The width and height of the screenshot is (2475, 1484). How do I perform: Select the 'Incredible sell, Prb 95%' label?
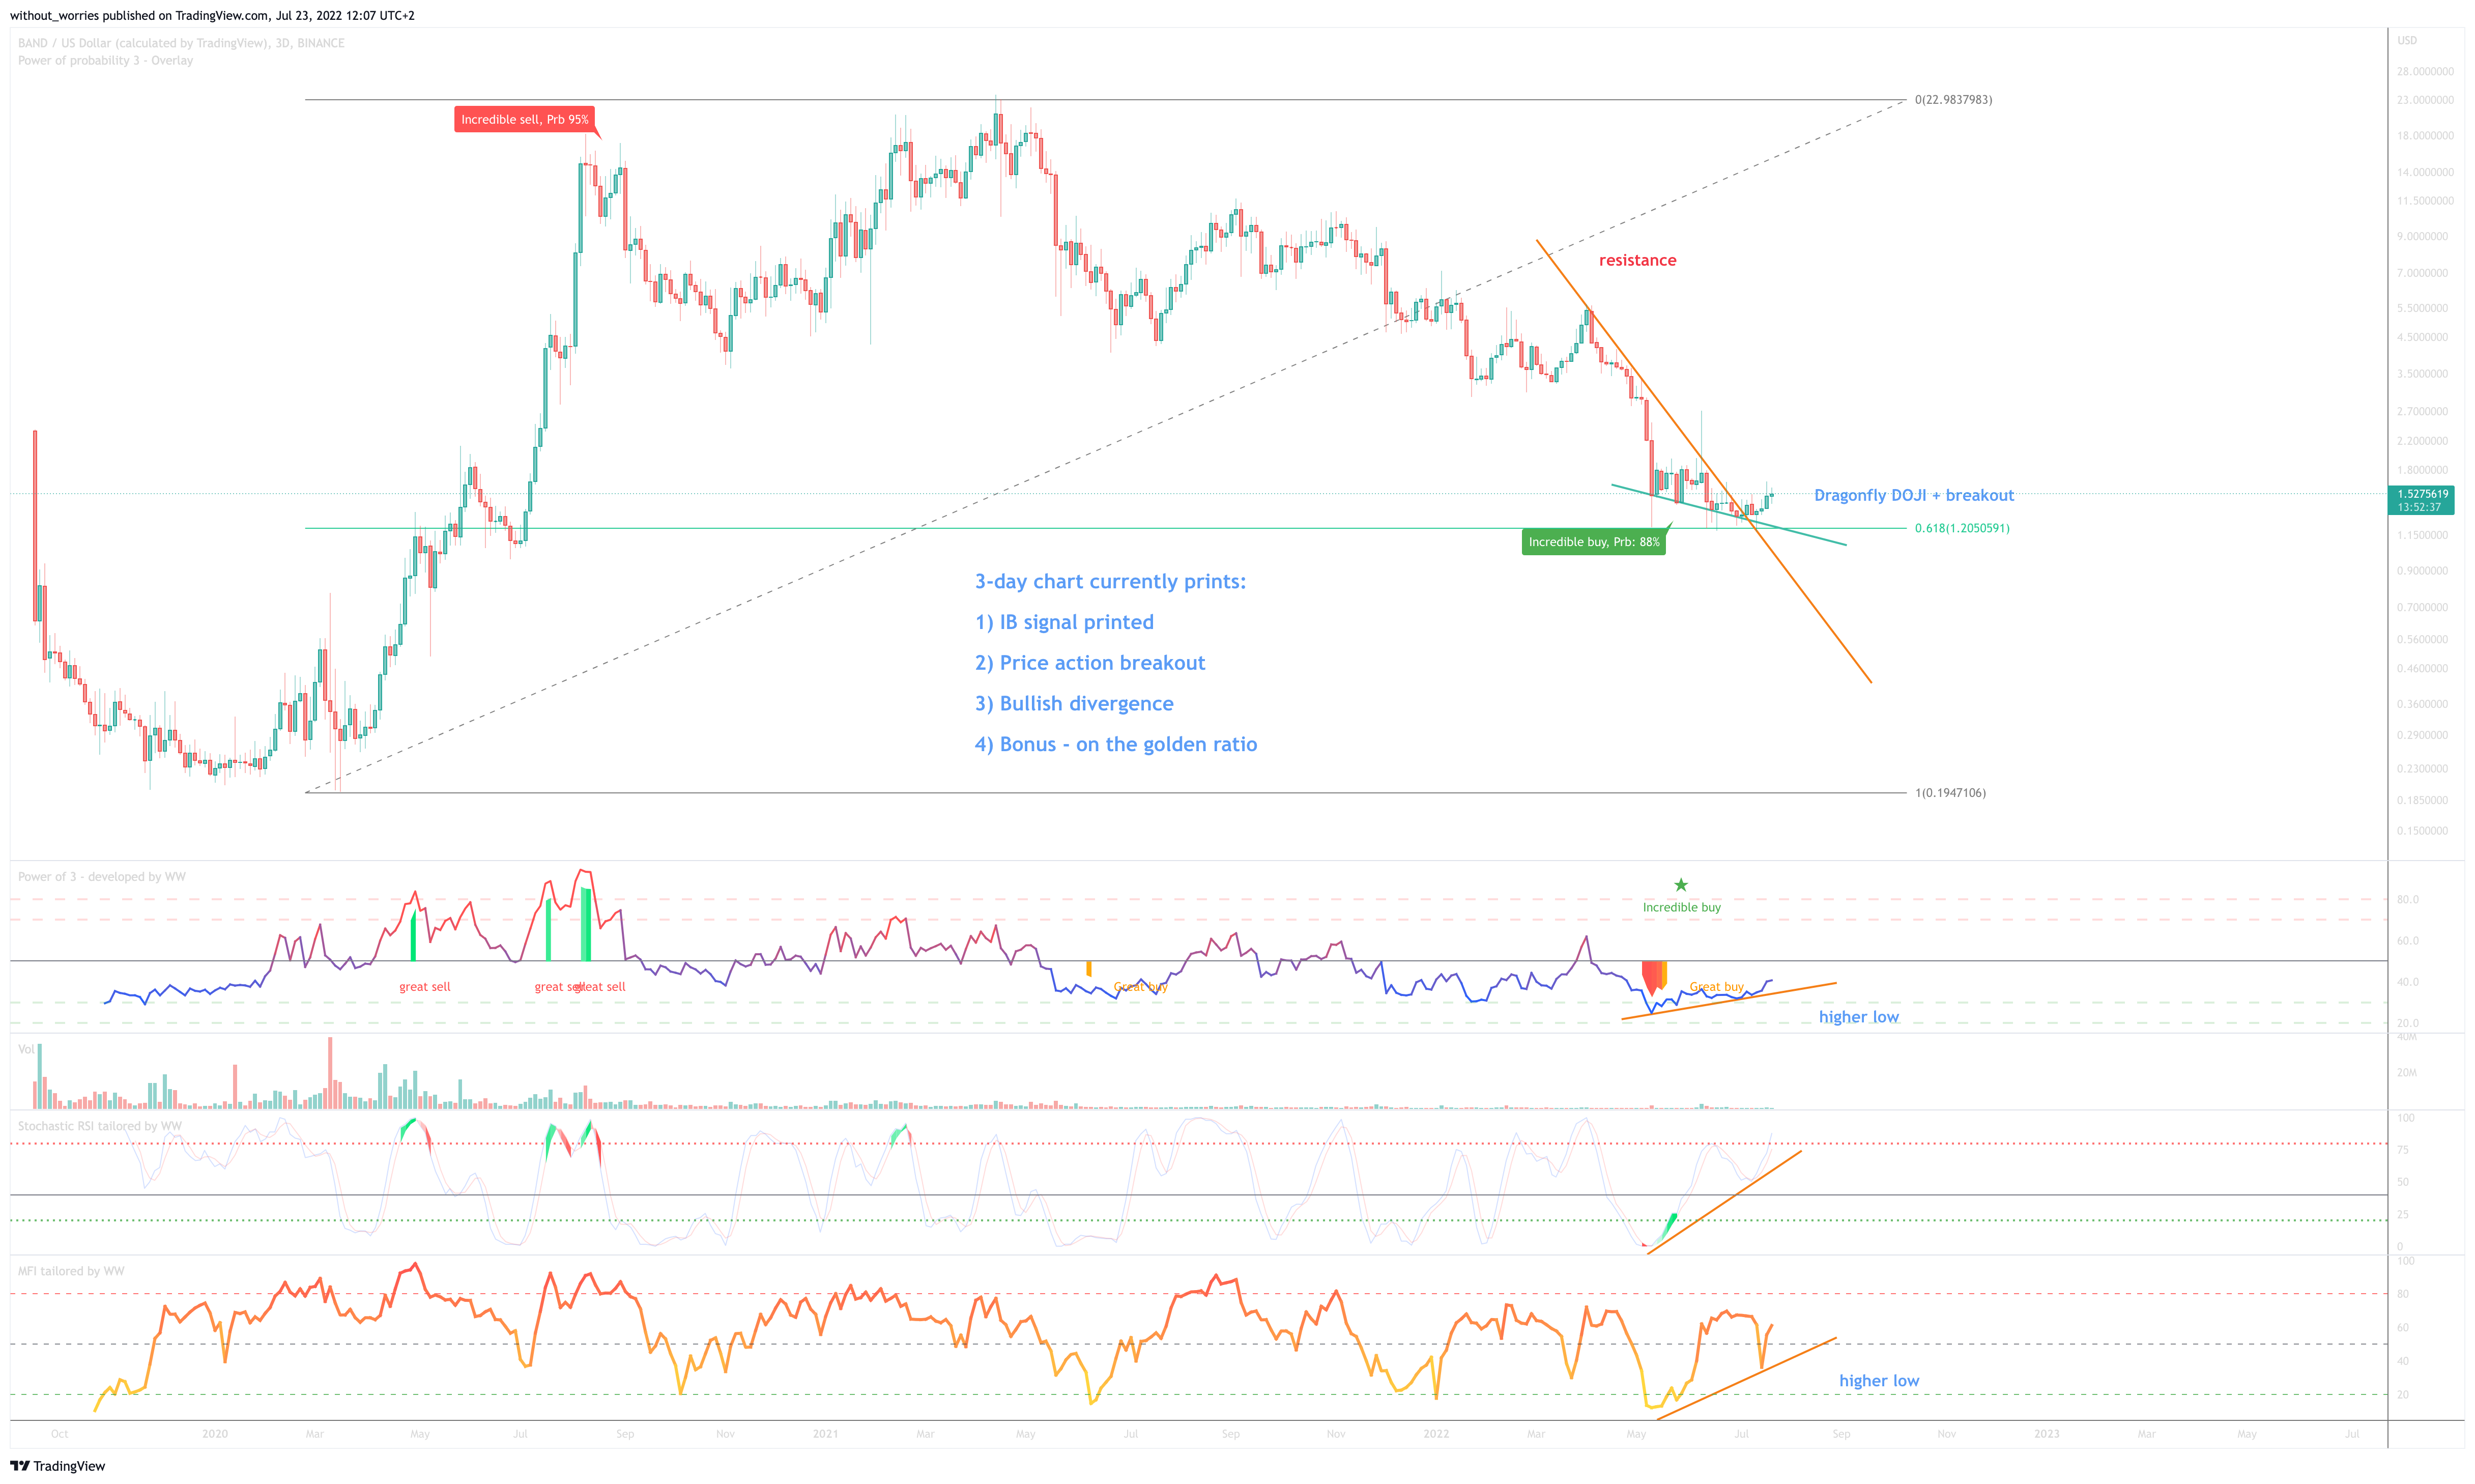(525, 119)
